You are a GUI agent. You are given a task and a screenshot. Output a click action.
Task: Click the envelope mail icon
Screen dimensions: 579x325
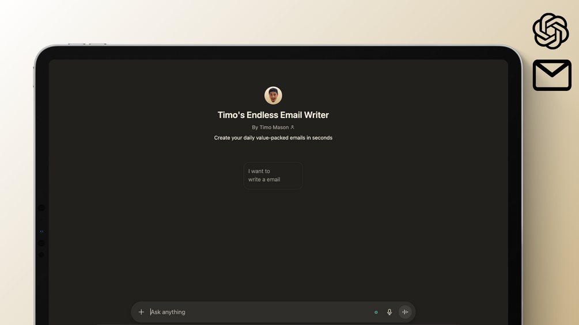552,75
